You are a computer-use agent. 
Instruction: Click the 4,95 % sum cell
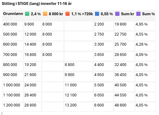pos(145,26)
